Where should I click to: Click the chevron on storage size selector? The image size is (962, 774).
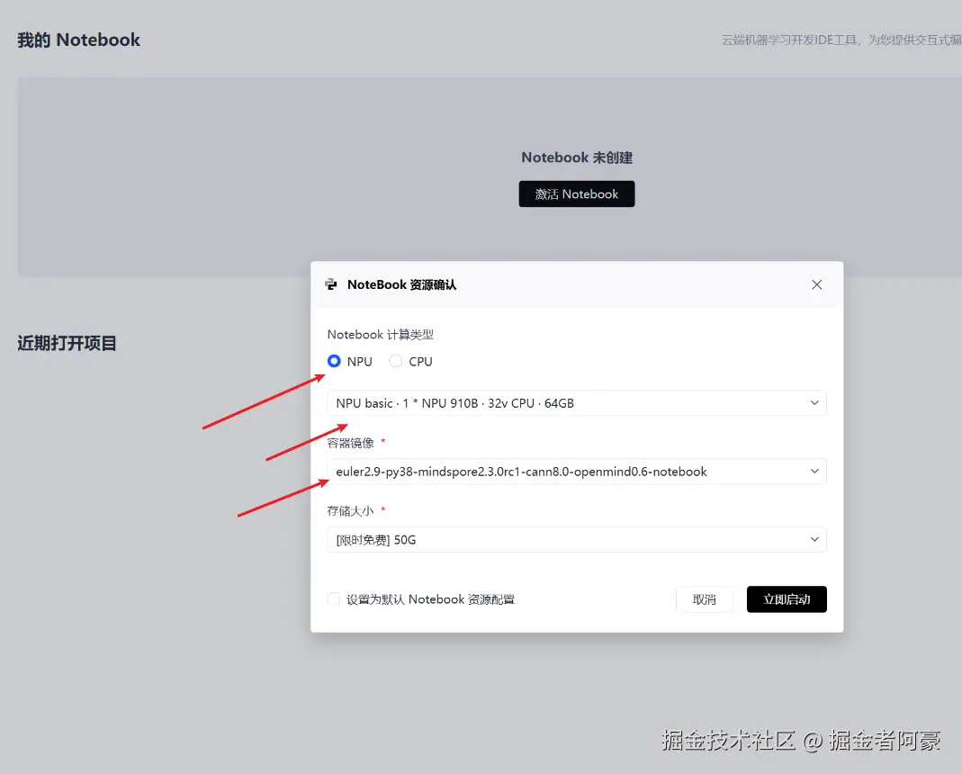pyautogui.click(x=814, y=539)
